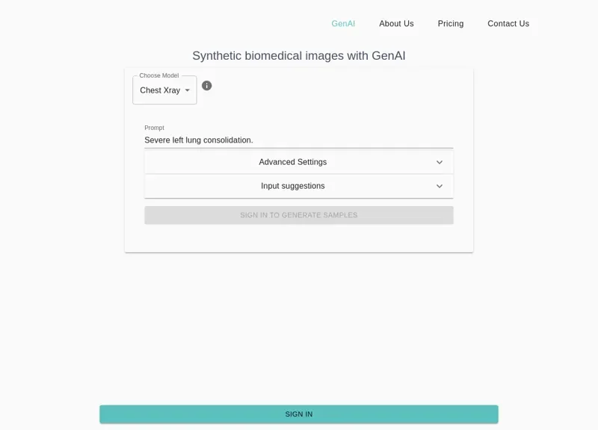Click the Advanced Settings chevron icon
The image size is (598, 430).
click(440, 163)
